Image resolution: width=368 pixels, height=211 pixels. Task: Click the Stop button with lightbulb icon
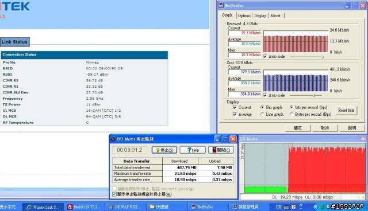coord(164,150)
